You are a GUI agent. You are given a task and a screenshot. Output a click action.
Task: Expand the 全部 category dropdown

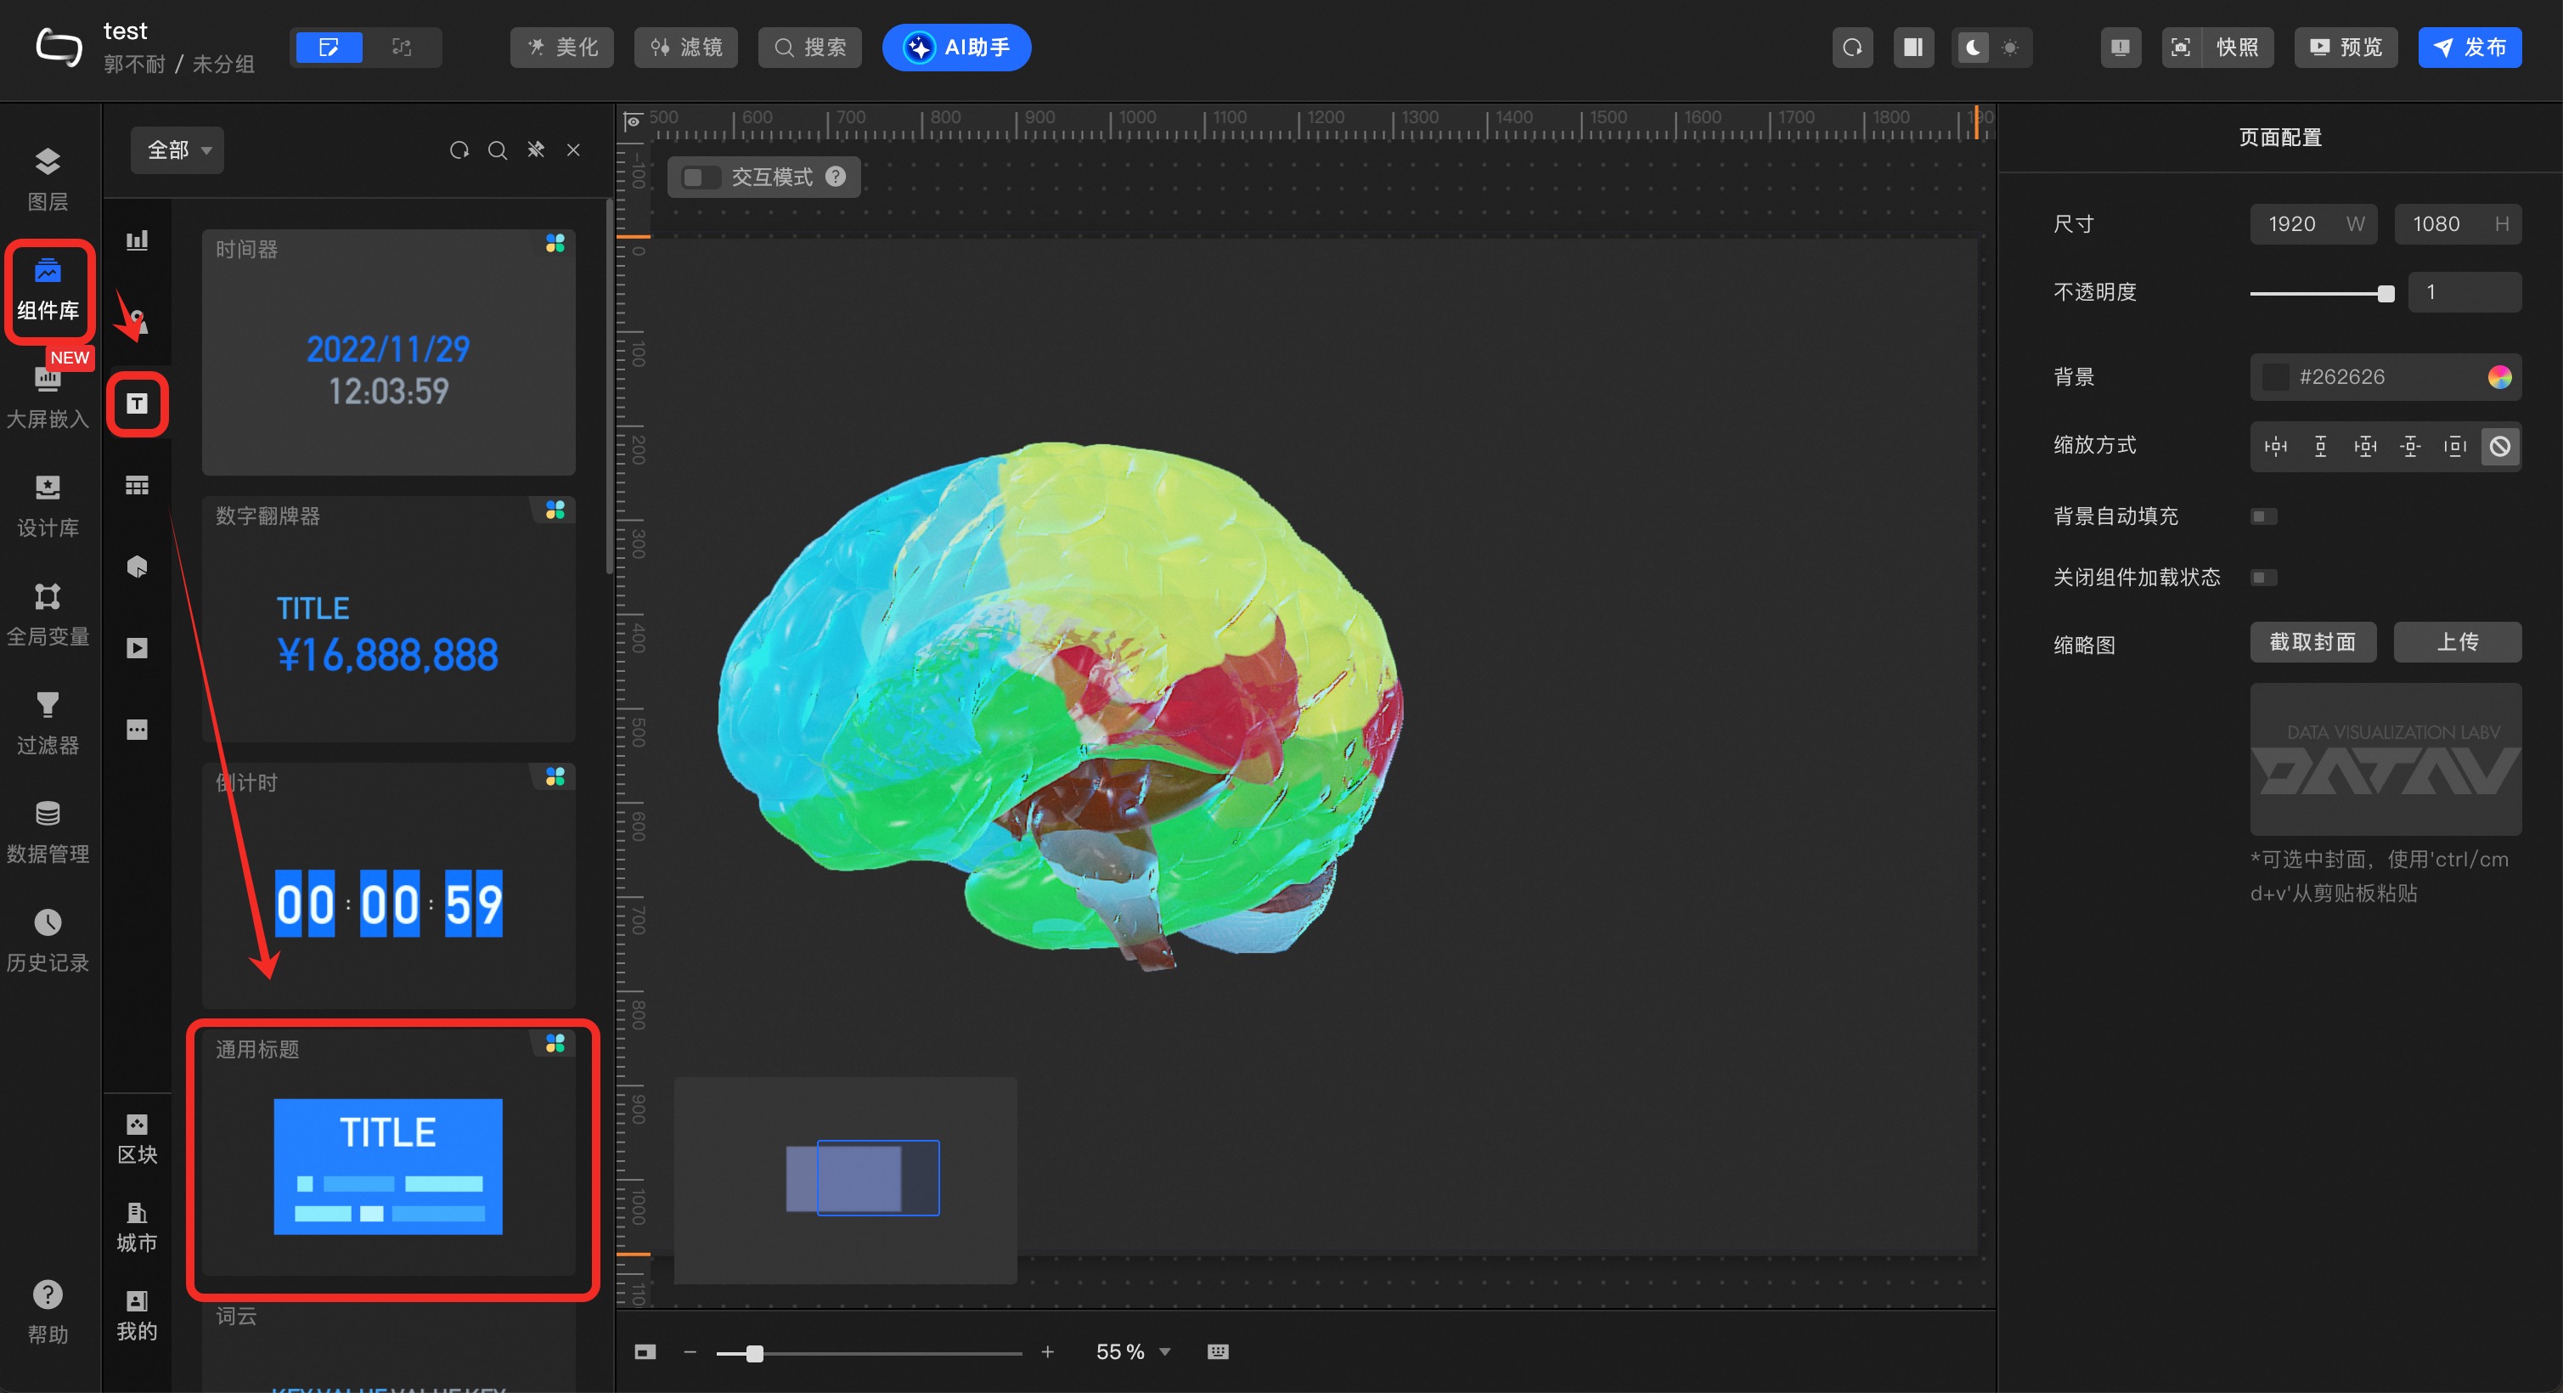(177, 149)
